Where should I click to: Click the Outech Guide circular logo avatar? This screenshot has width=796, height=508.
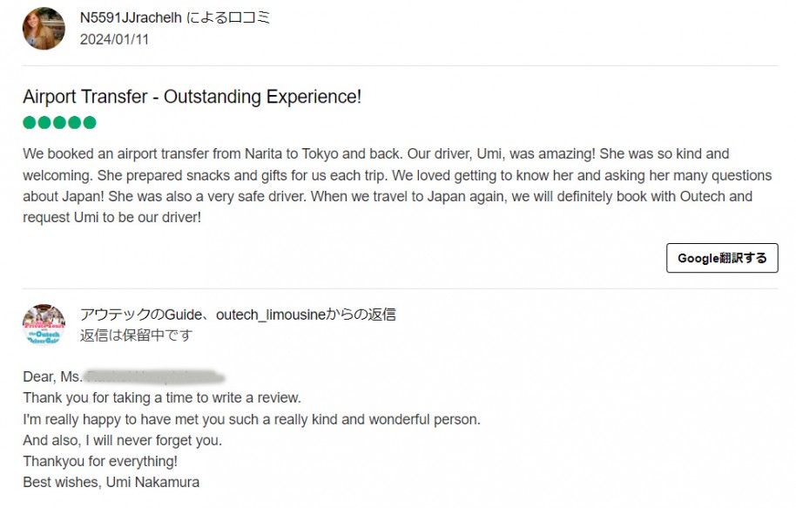(x=44, y=325)
